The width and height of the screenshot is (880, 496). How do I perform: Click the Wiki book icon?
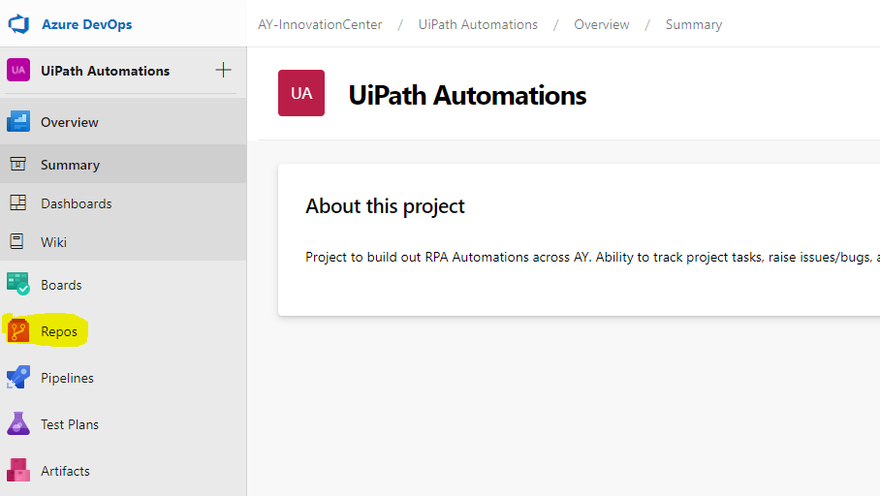pyautogui.click(x=16, y=241)
